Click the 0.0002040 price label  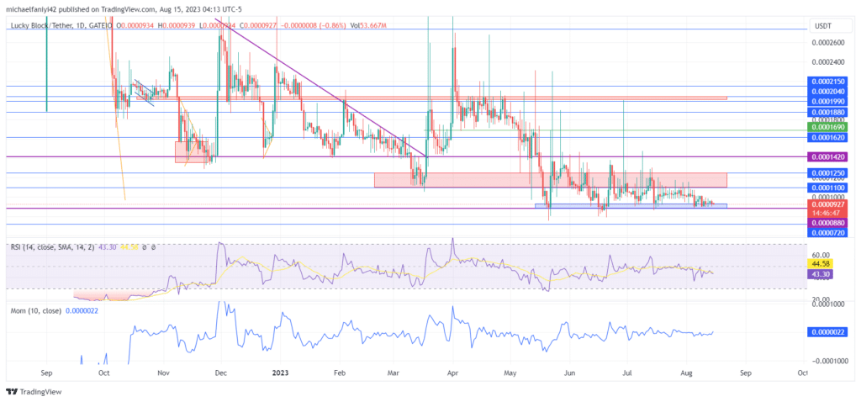[x=828, y=91]
